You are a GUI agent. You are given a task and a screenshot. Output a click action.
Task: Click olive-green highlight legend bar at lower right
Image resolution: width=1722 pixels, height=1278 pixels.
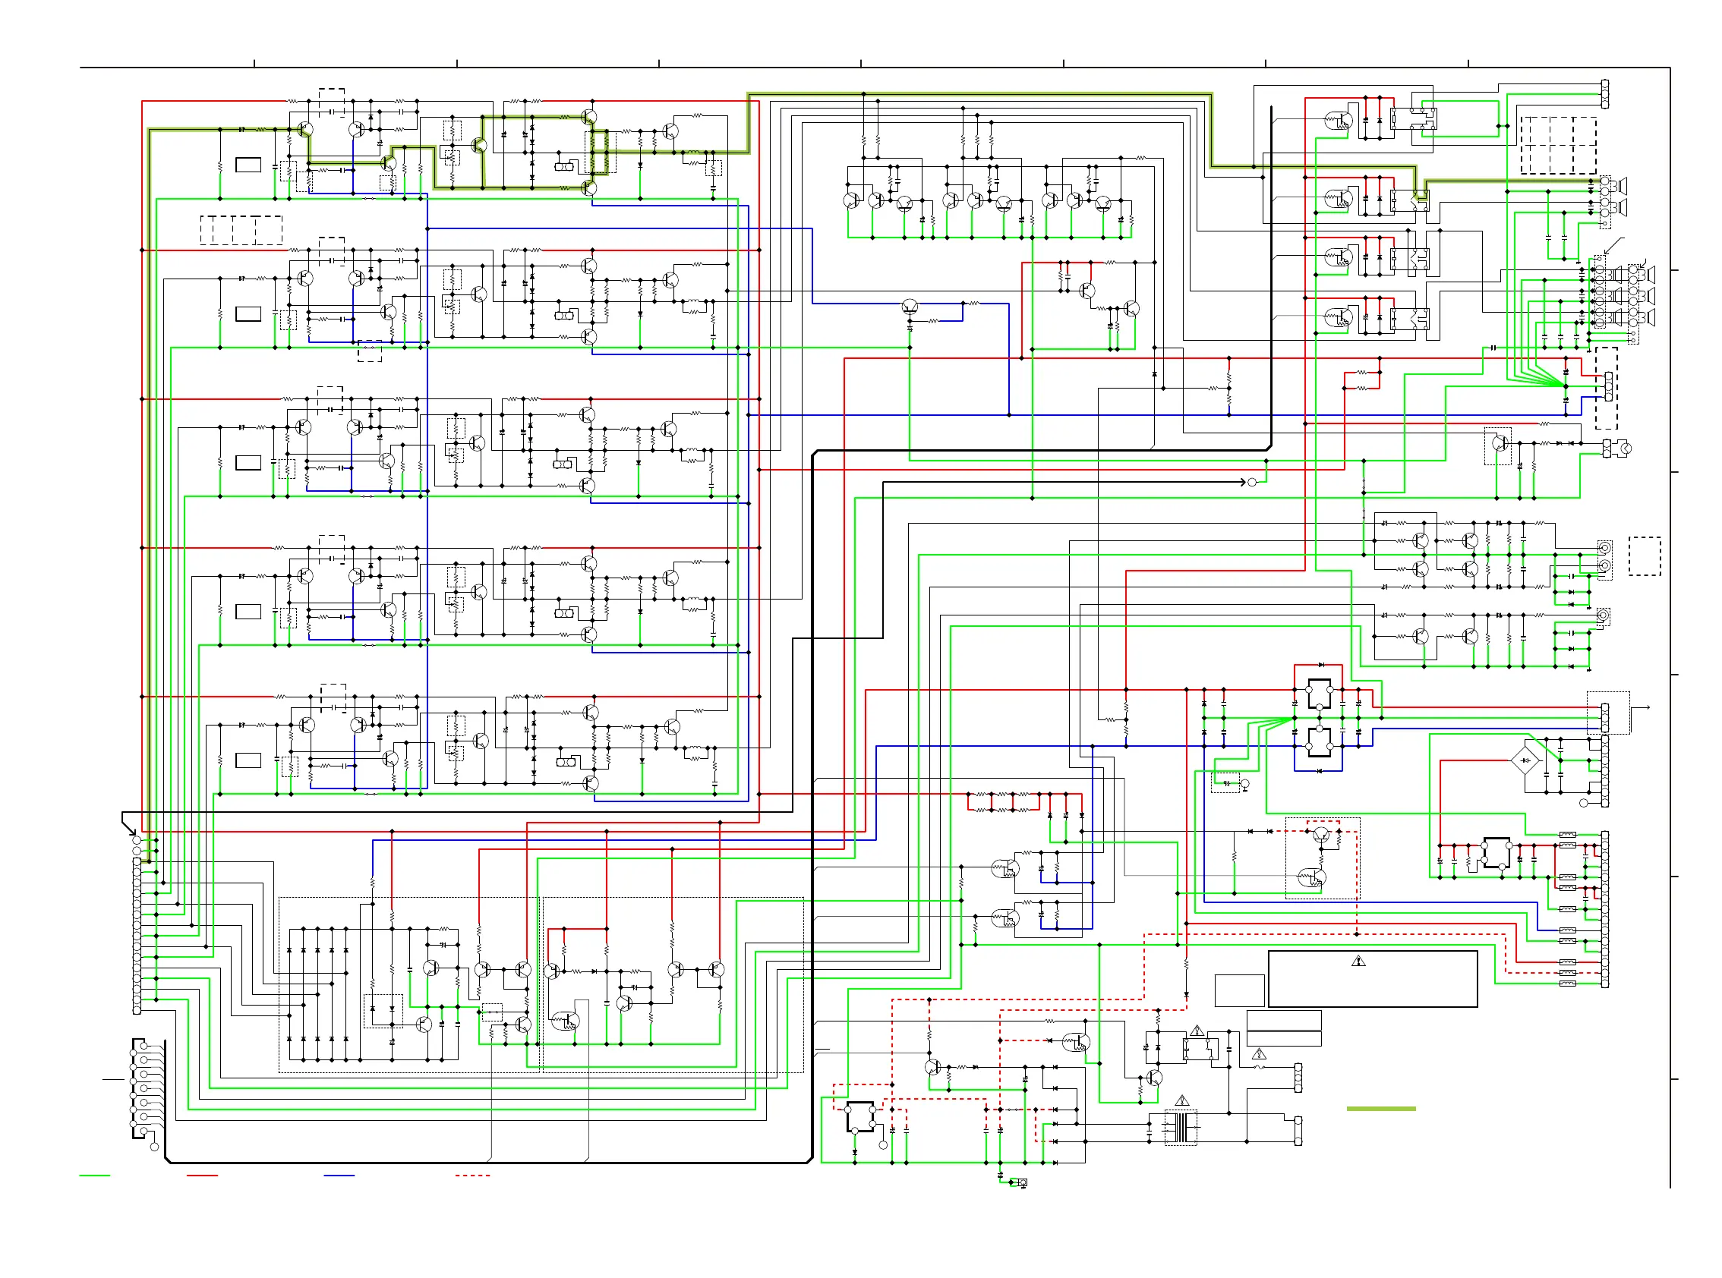[x=1380, y=1109]
